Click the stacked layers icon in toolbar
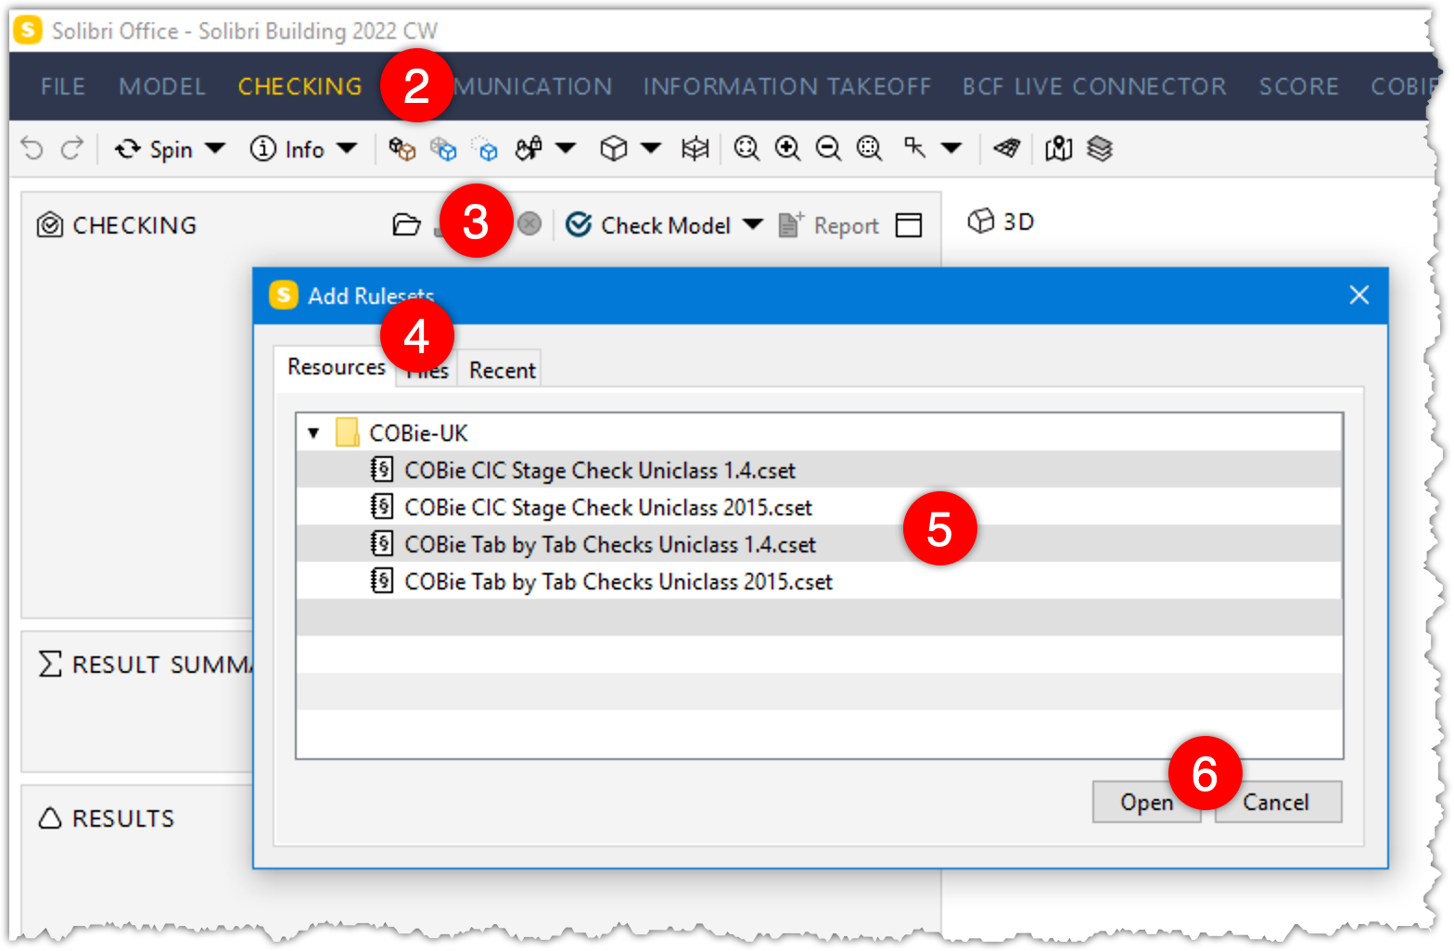 (1099, 148)
